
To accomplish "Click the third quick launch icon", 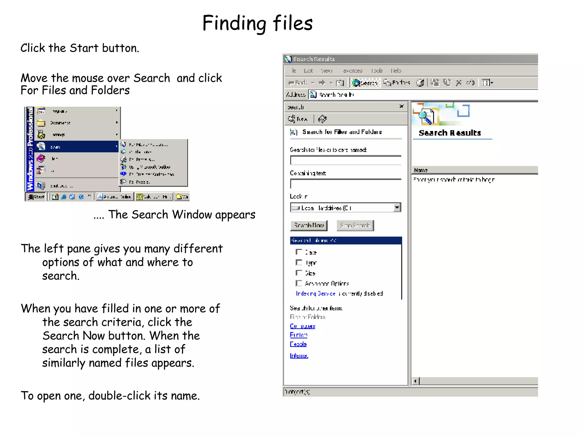I will pyautogui.click(x=72, y=197).
